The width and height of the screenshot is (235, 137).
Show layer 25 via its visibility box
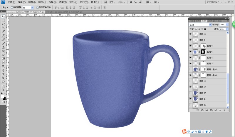[x=190, y=105]
